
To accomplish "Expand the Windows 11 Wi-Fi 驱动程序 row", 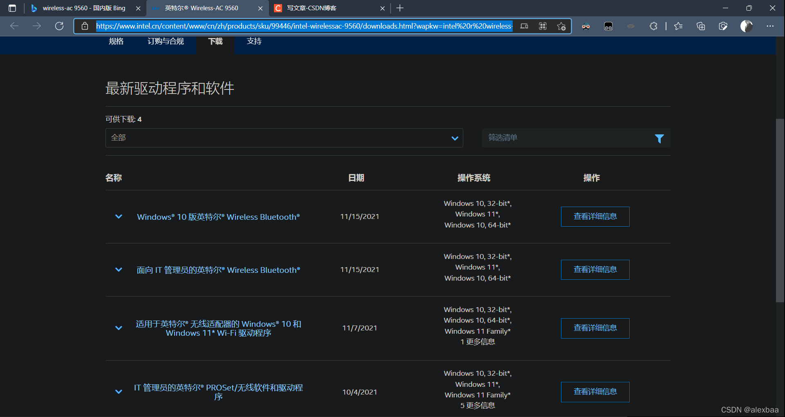I will [119, 328].
